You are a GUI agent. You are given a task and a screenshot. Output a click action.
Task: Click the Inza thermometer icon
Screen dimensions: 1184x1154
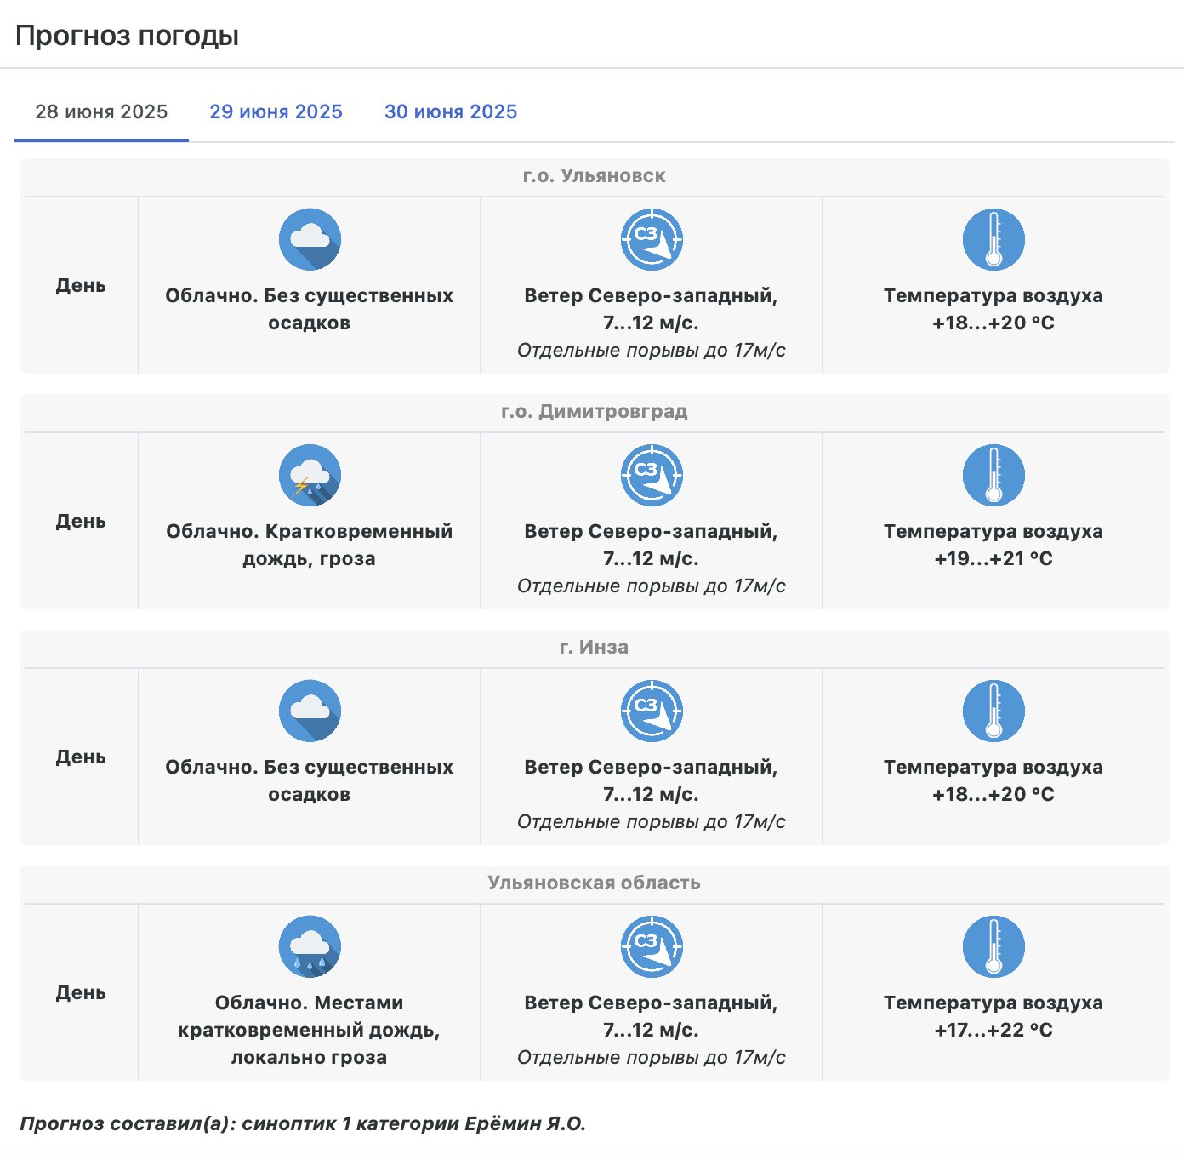(x=993, y=711)
